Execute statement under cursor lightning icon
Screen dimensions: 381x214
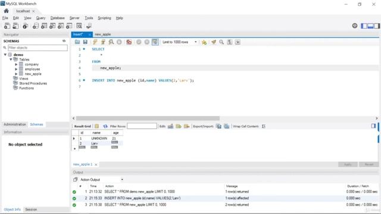coord(103,42)
